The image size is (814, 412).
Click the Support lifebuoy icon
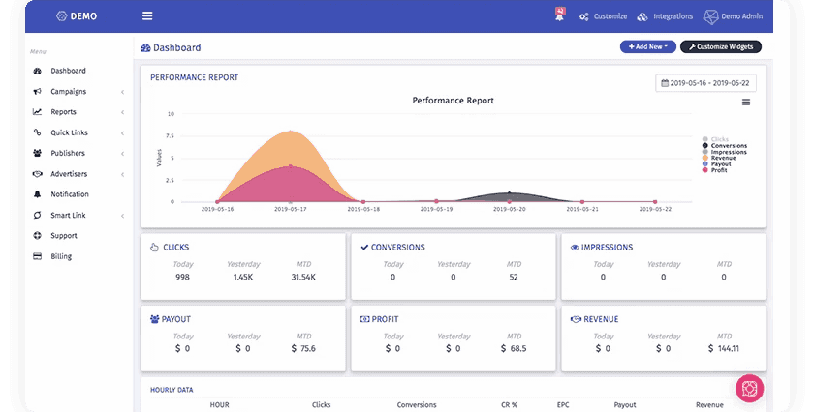(x=38, y=235)
